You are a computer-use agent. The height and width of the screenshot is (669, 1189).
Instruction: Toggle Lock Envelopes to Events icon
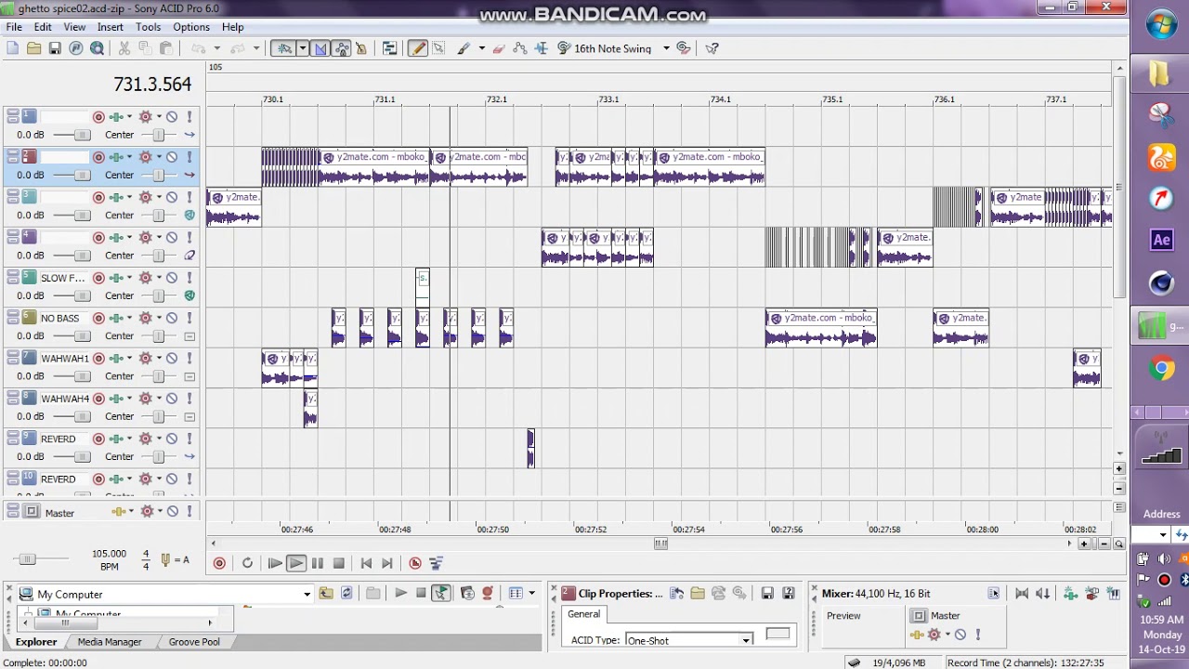(342, 48)
